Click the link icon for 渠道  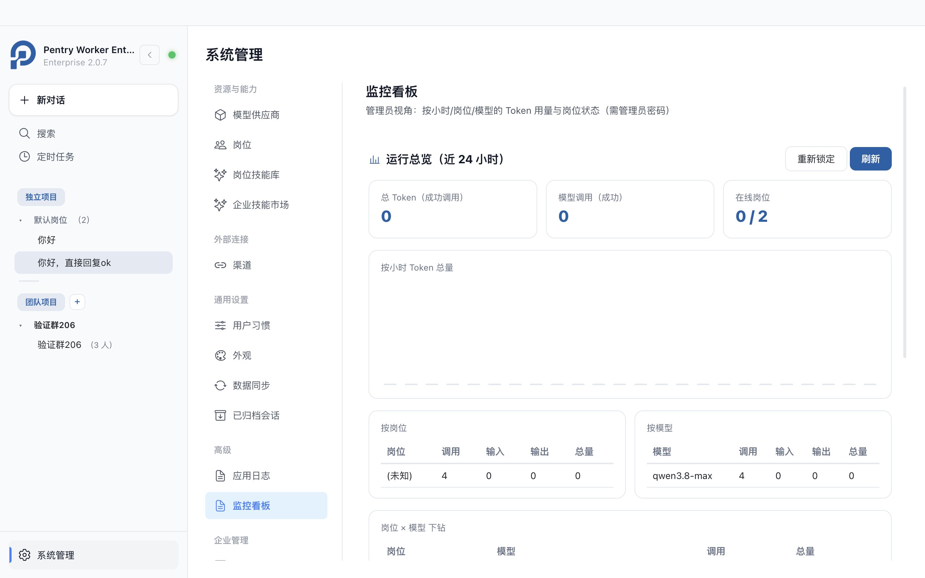tap(220, 265)
